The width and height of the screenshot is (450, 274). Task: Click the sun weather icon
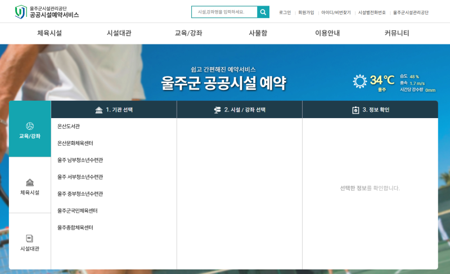(359, 81)
